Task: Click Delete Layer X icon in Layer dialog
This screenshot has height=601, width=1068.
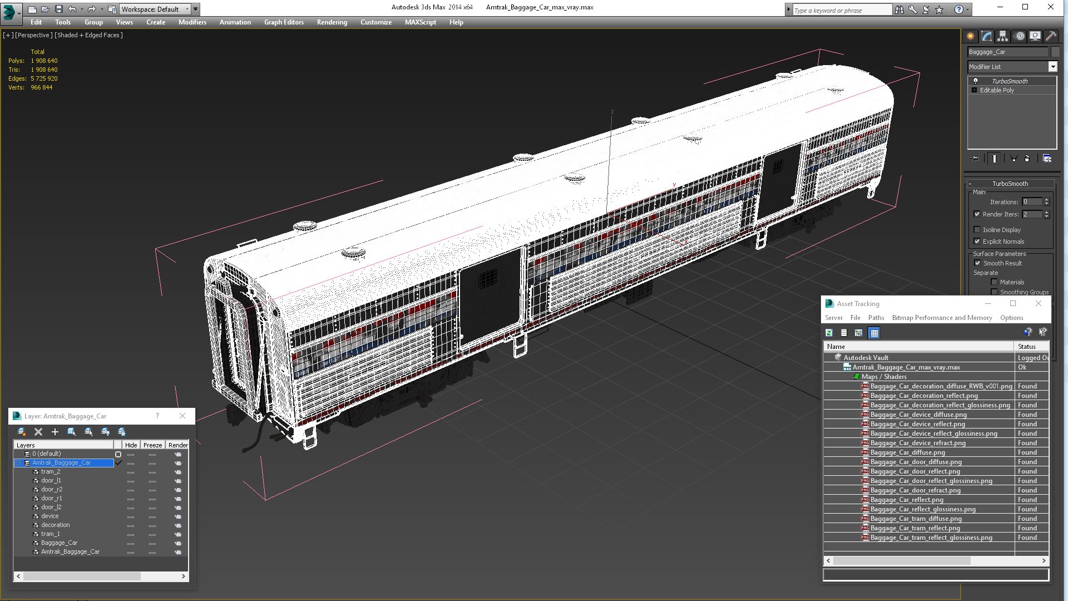Action: (38, 432)
